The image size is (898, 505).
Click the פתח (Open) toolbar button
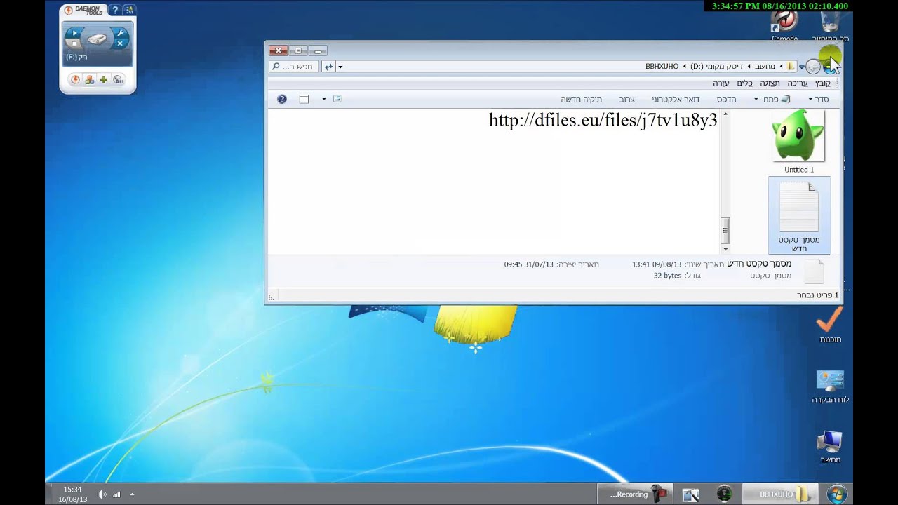coord(777,100)
